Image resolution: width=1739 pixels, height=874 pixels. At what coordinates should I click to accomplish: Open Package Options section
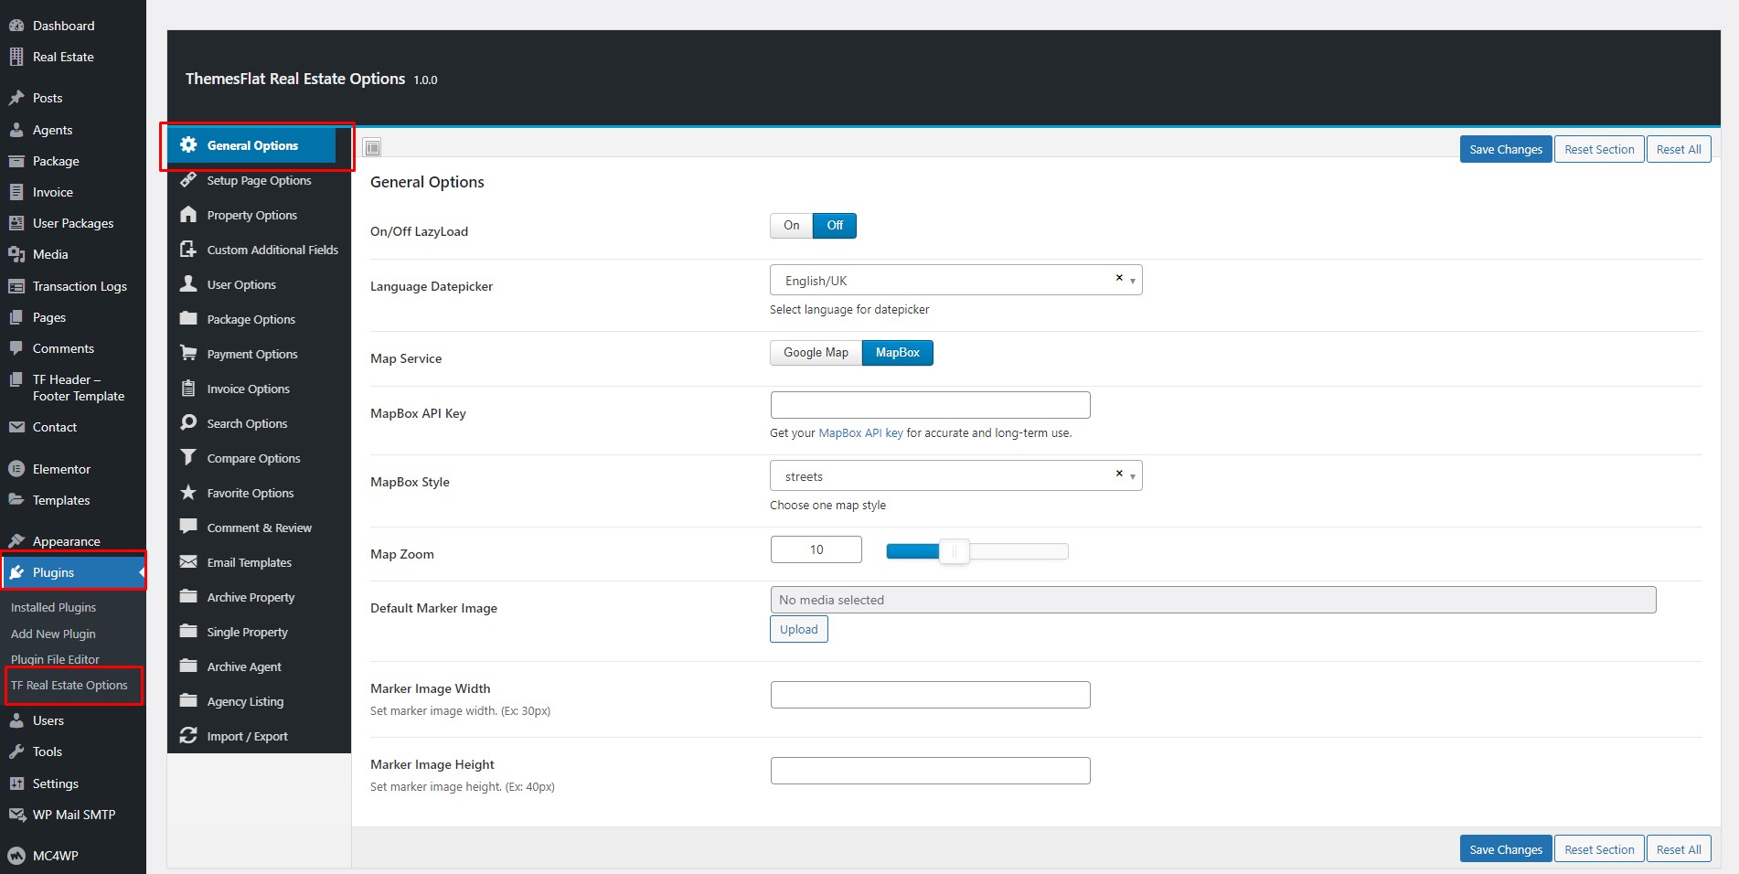[x=259, y=319]
